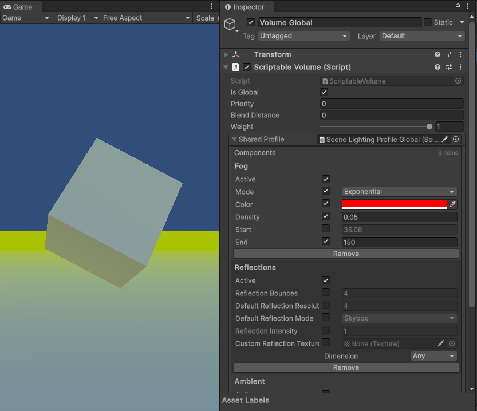Click the help icon on Scriptable Volume
Image resolution: width=477 pixels, height=411 pixels.
[437, 67]
